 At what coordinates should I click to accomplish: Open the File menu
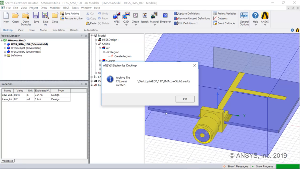(x=8, y=8)
